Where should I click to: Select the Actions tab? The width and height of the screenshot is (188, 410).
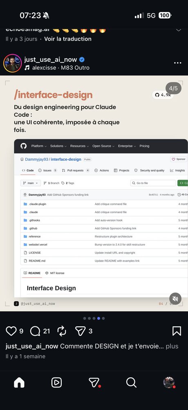(x=102, y=170)
